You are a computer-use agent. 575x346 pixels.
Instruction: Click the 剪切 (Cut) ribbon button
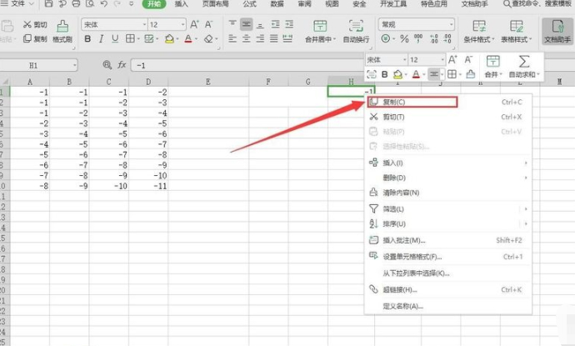click(35, 24)
